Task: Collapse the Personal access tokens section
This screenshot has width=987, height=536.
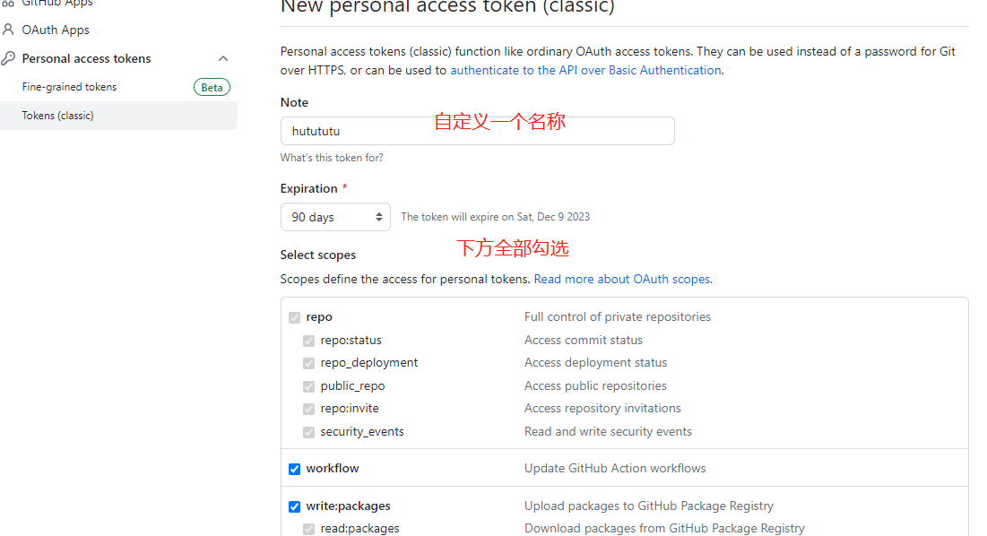Action: [x=223, y=57]
